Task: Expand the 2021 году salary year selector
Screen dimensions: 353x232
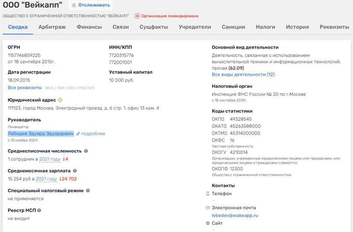Action: pos(45,179)
